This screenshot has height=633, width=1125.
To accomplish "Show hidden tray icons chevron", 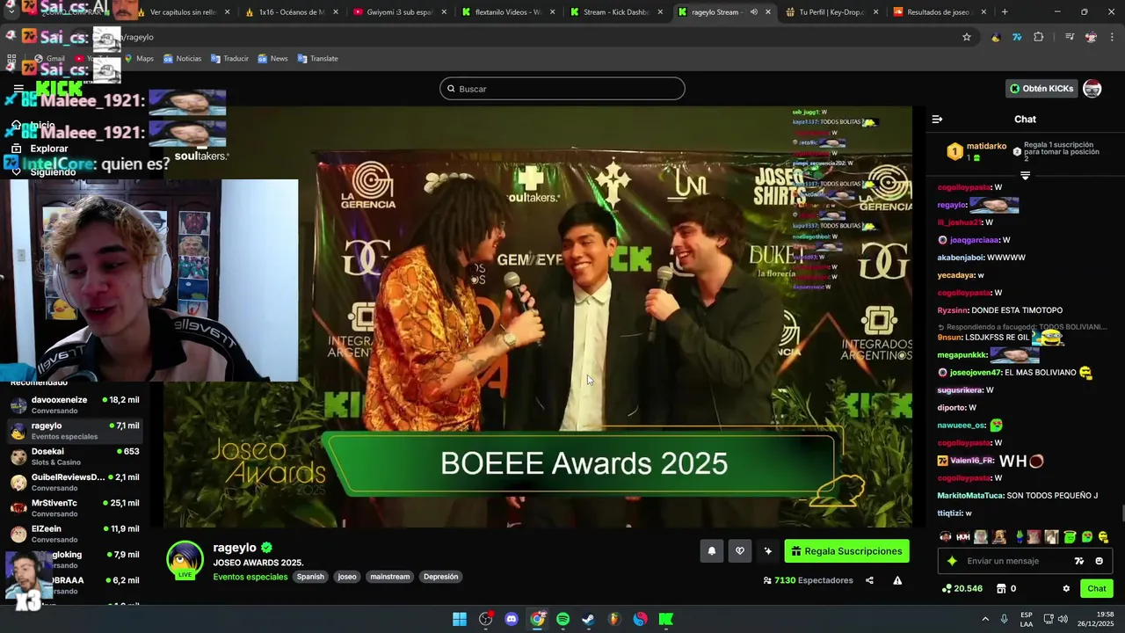I will point(985,619).
